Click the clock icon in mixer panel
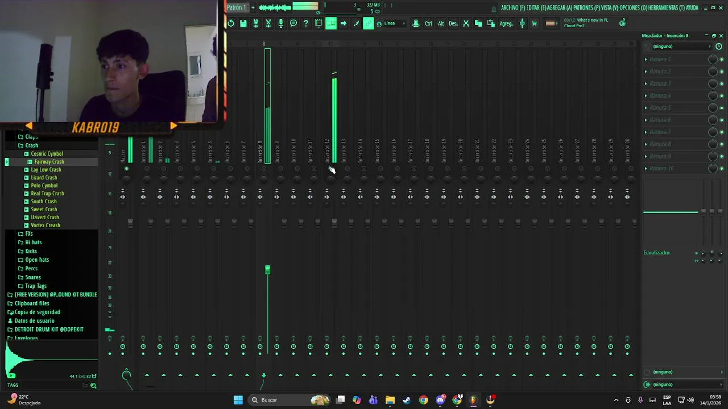This screenshot has width=728, height=409. coord(719,47)
